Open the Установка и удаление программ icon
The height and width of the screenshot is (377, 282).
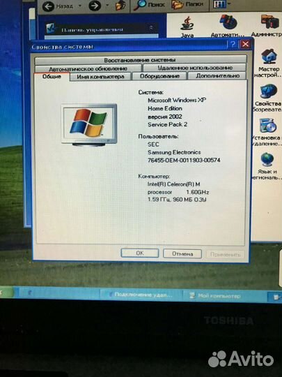(267, 132)
